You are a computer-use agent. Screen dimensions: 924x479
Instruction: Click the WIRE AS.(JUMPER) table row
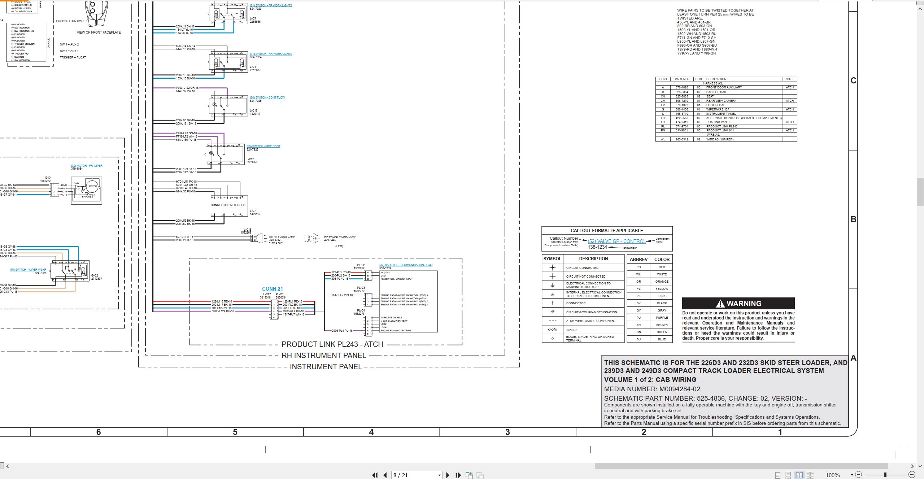pyautogui.click(x=726, y=139)
